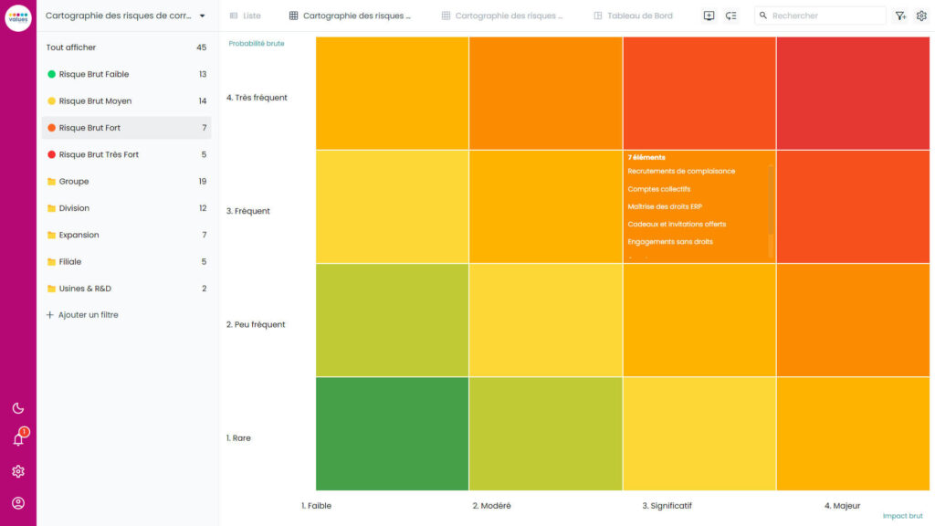Click the Values logo at the top left
The width and height of the screenshot is (935, 526).
click(16, 16)
